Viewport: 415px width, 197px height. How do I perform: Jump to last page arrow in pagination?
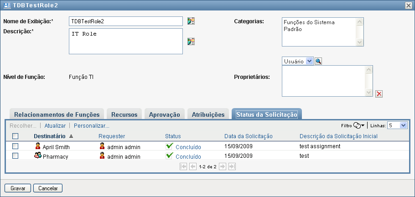click(232, 167)
